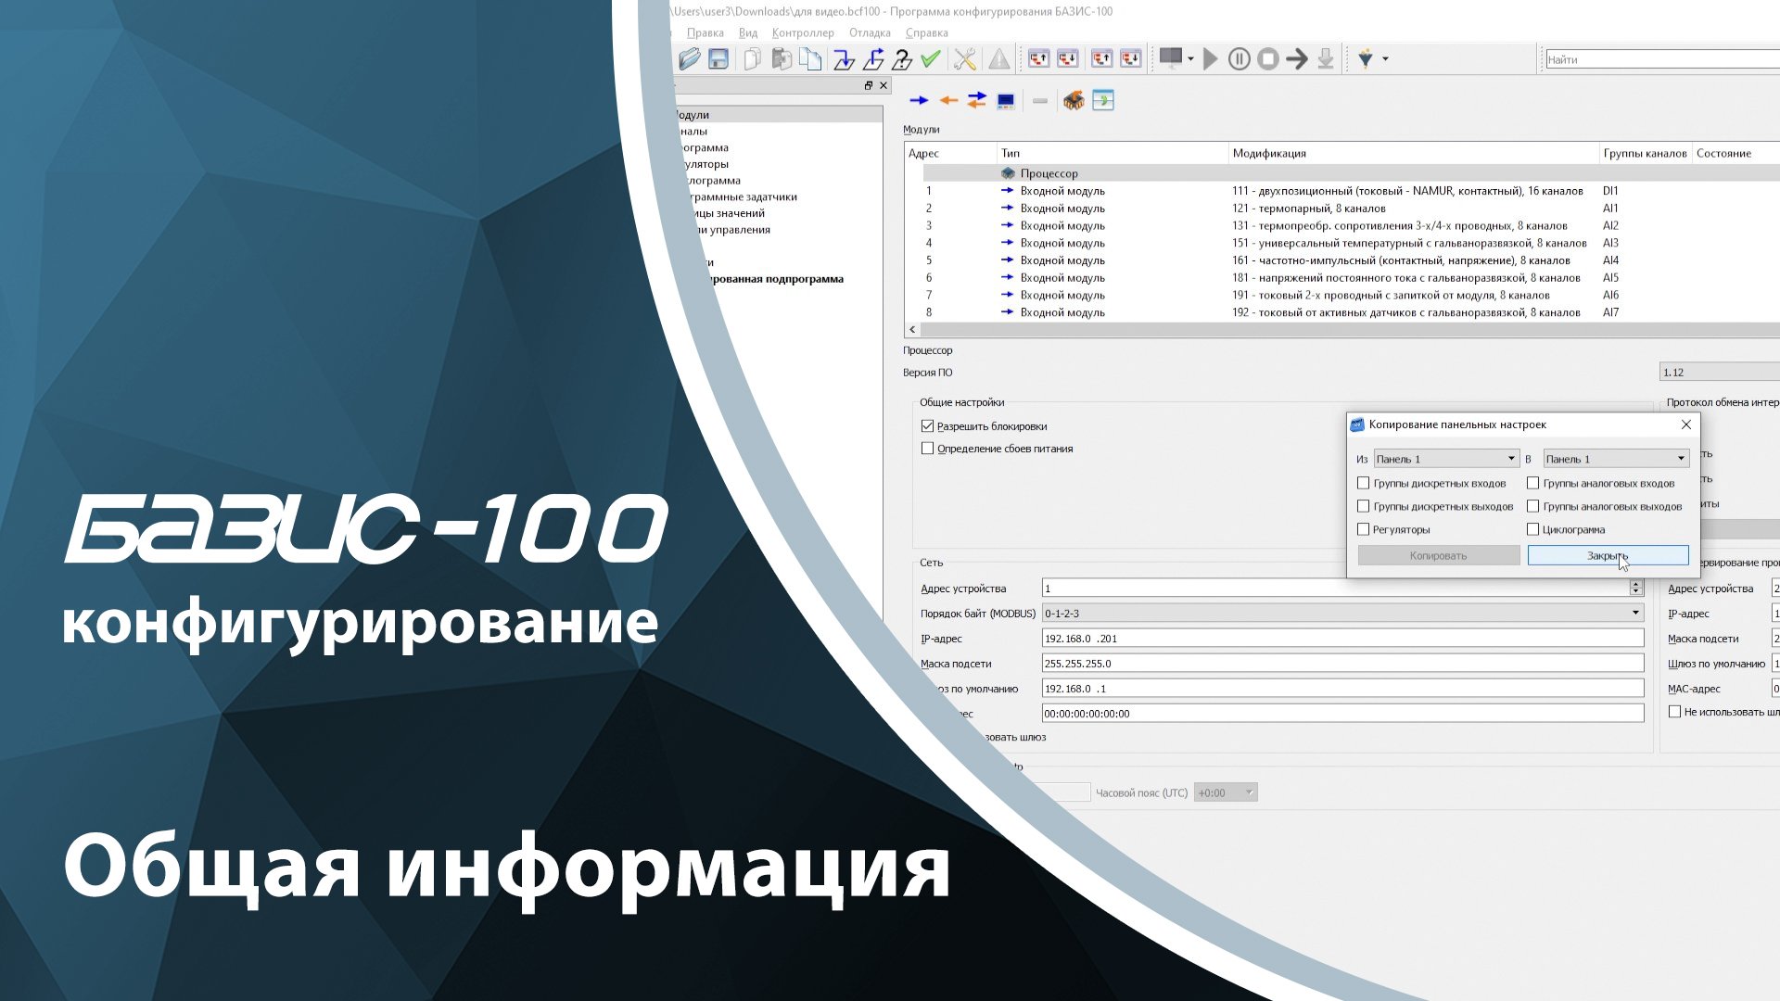Save the current configuration

point(718,57)
